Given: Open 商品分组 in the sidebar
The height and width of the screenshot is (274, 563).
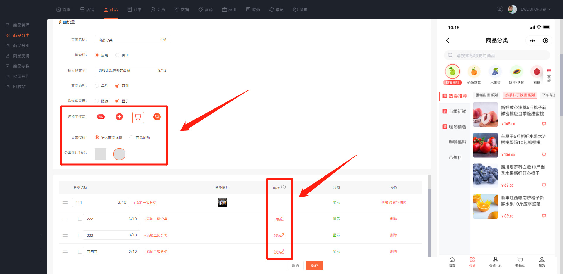Looking at the screenshot, I should 21,46.
